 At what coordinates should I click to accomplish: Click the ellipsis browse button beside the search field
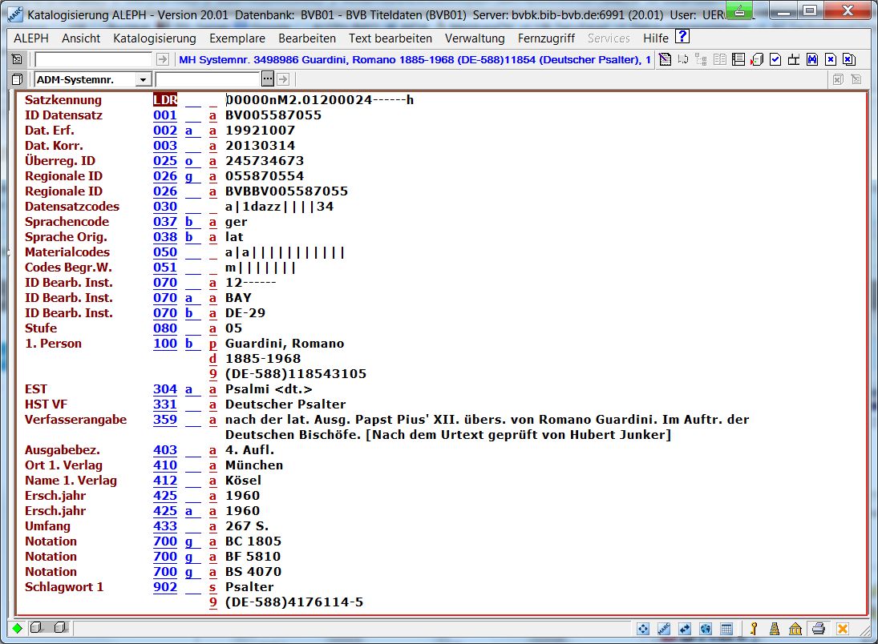(268, 79)
